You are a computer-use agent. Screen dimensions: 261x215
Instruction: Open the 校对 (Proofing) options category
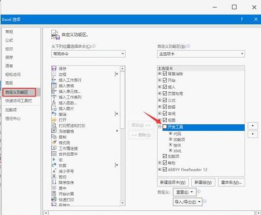[9, 49]
